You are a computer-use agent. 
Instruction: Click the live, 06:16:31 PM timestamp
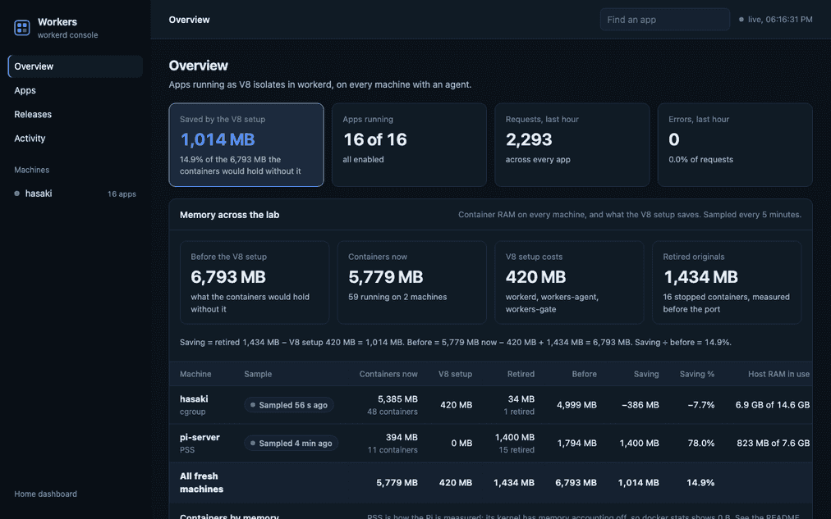[780, 20]
